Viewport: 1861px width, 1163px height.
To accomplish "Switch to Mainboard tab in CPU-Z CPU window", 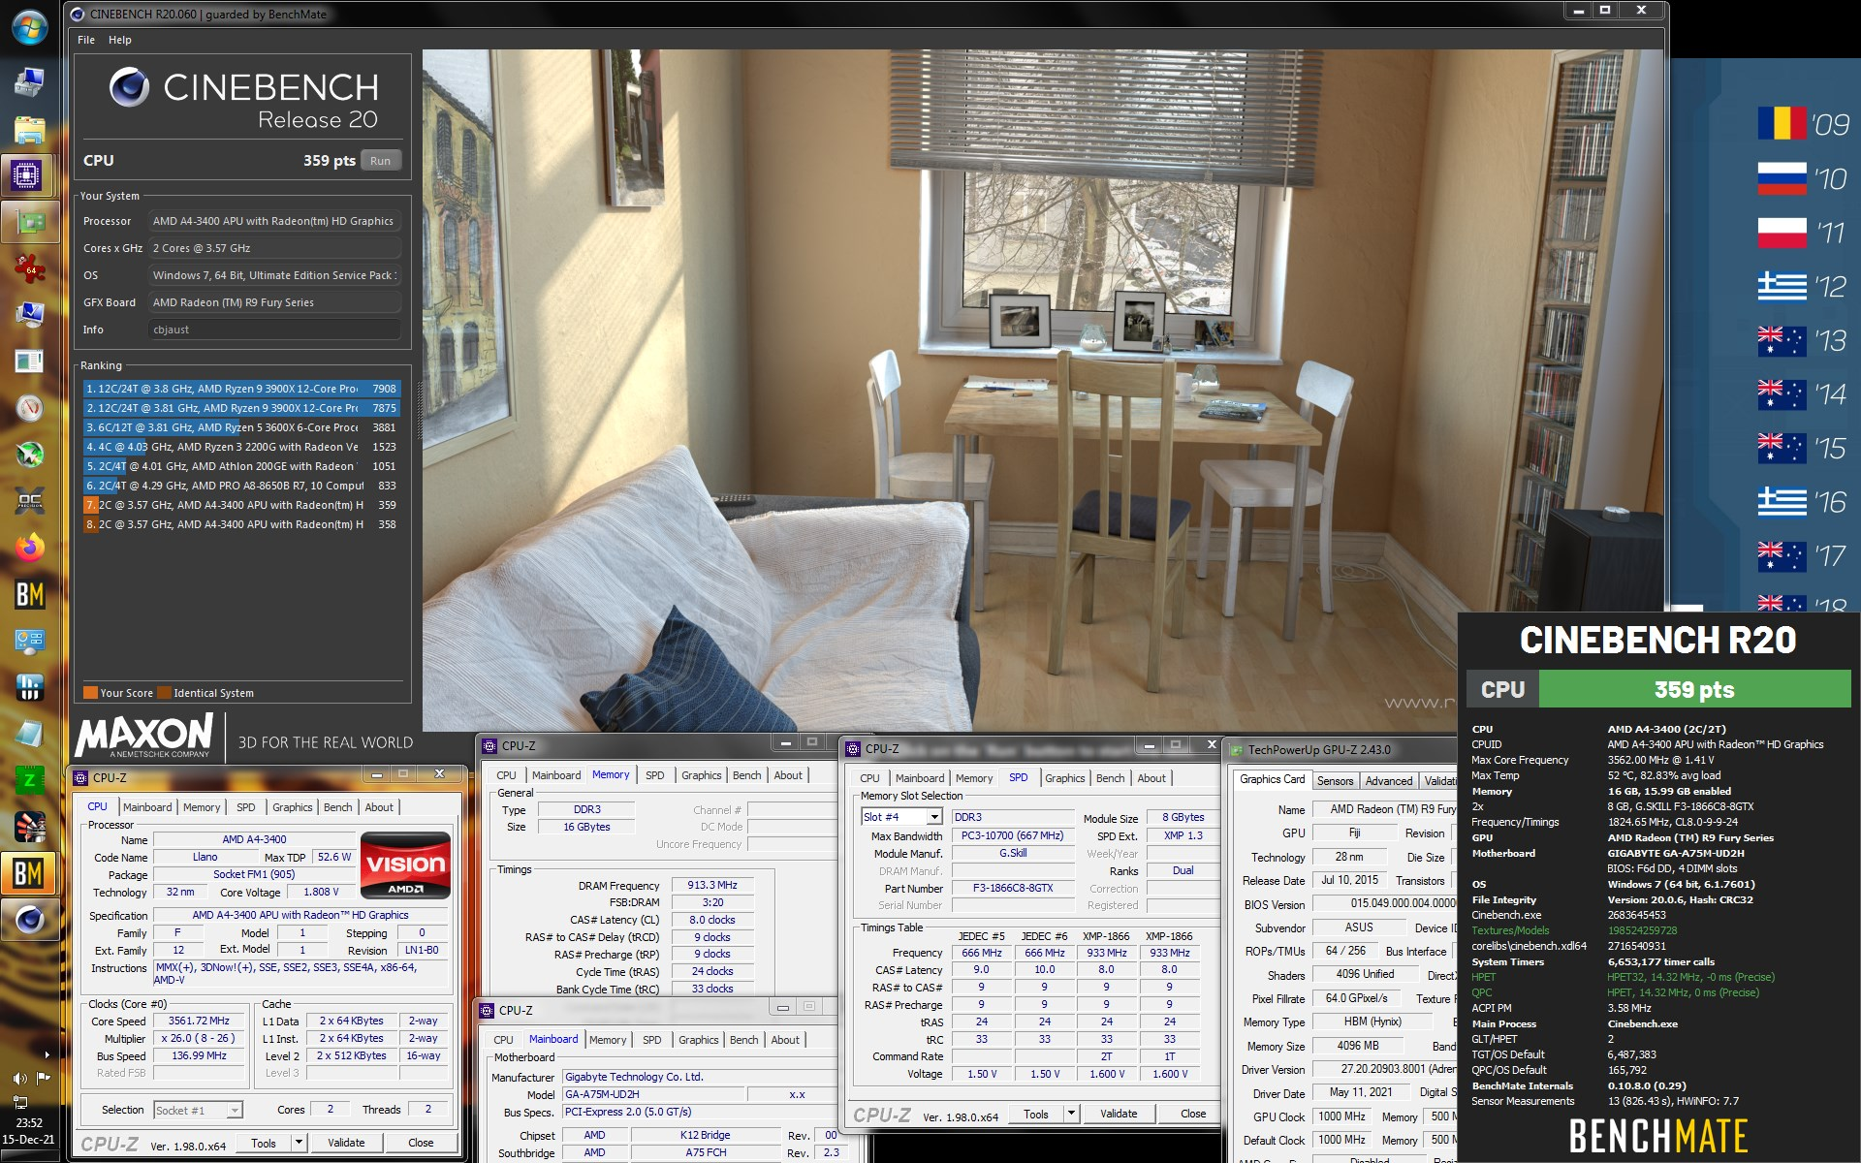I will (x=147, y=807).
